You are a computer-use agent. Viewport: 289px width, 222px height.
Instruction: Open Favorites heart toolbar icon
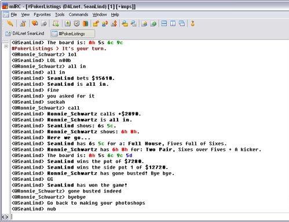click(x=35, y=23)
